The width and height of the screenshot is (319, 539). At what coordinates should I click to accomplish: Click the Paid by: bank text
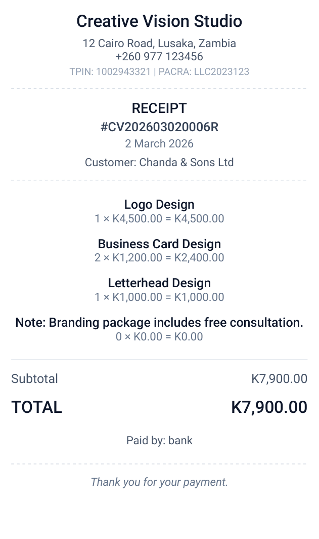(x=159, y=441)
